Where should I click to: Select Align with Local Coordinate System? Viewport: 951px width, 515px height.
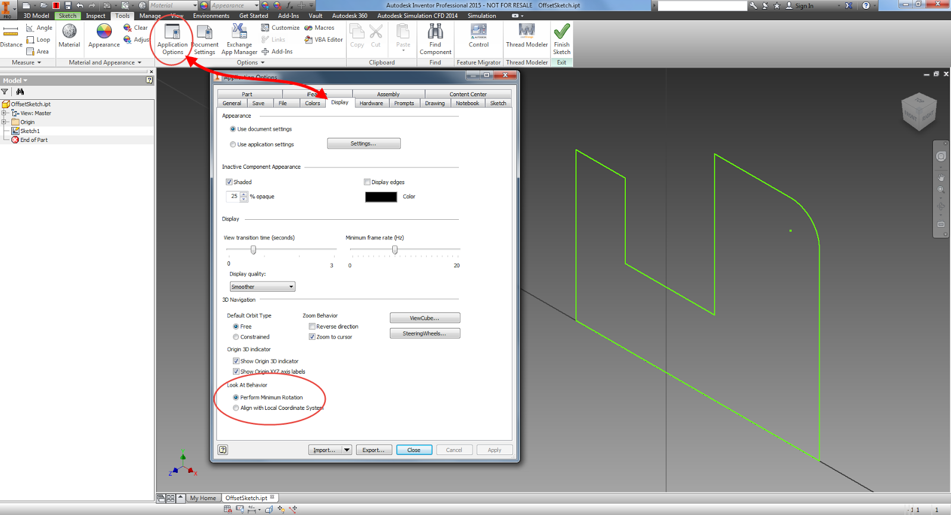(x=236, y=408)
